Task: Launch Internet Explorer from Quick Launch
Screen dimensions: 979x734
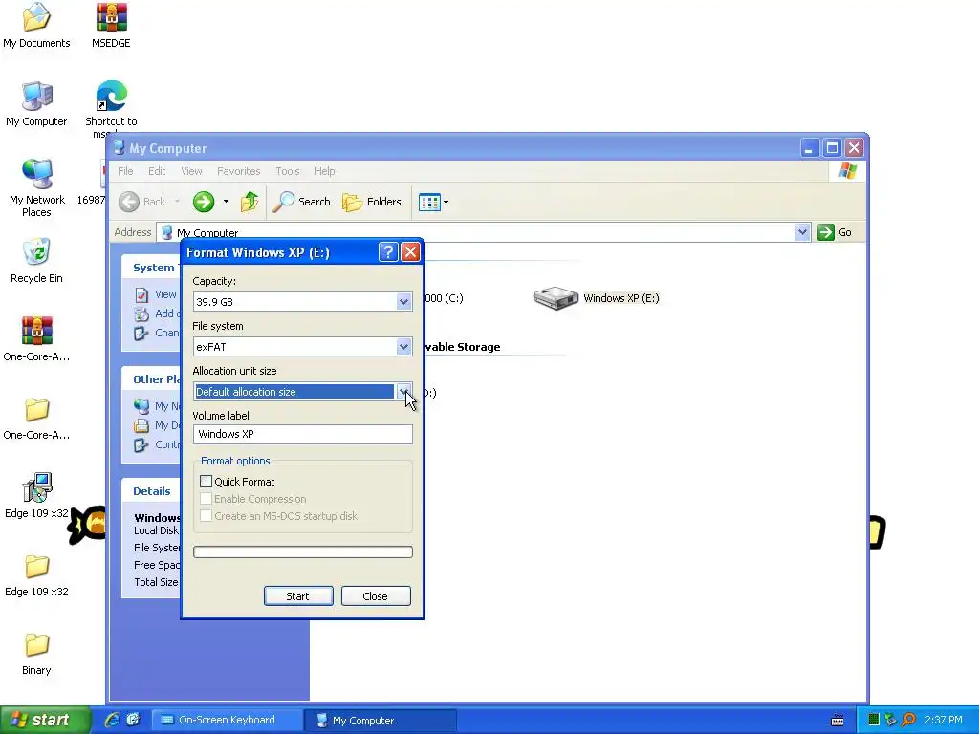Action: coord(112,721)
